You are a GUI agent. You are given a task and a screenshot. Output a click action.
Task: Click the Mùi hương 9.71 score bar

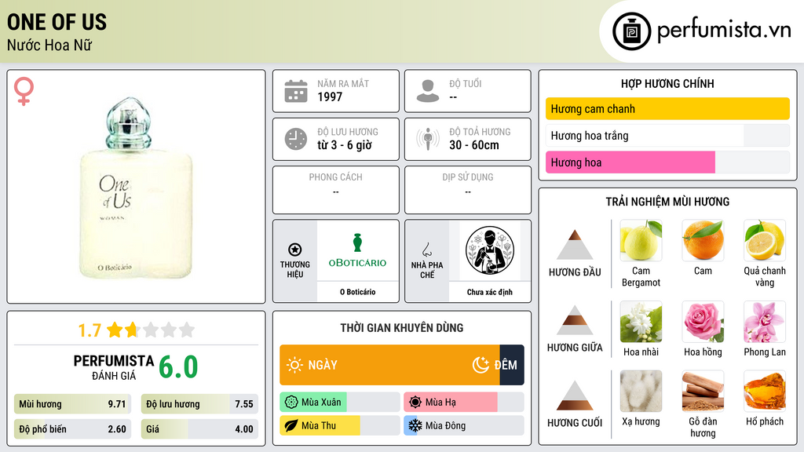(x=72, y=404)
